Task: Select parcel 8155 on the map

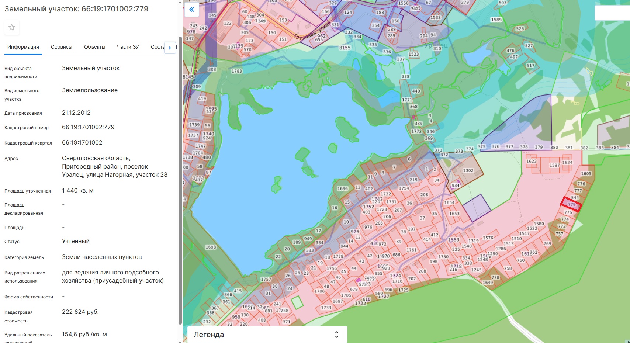Action: click(345, 48)
